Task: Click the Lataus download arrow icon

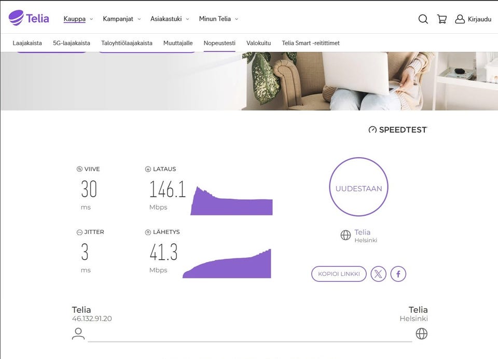Action: pyautogui.click(x=148, y=169)
